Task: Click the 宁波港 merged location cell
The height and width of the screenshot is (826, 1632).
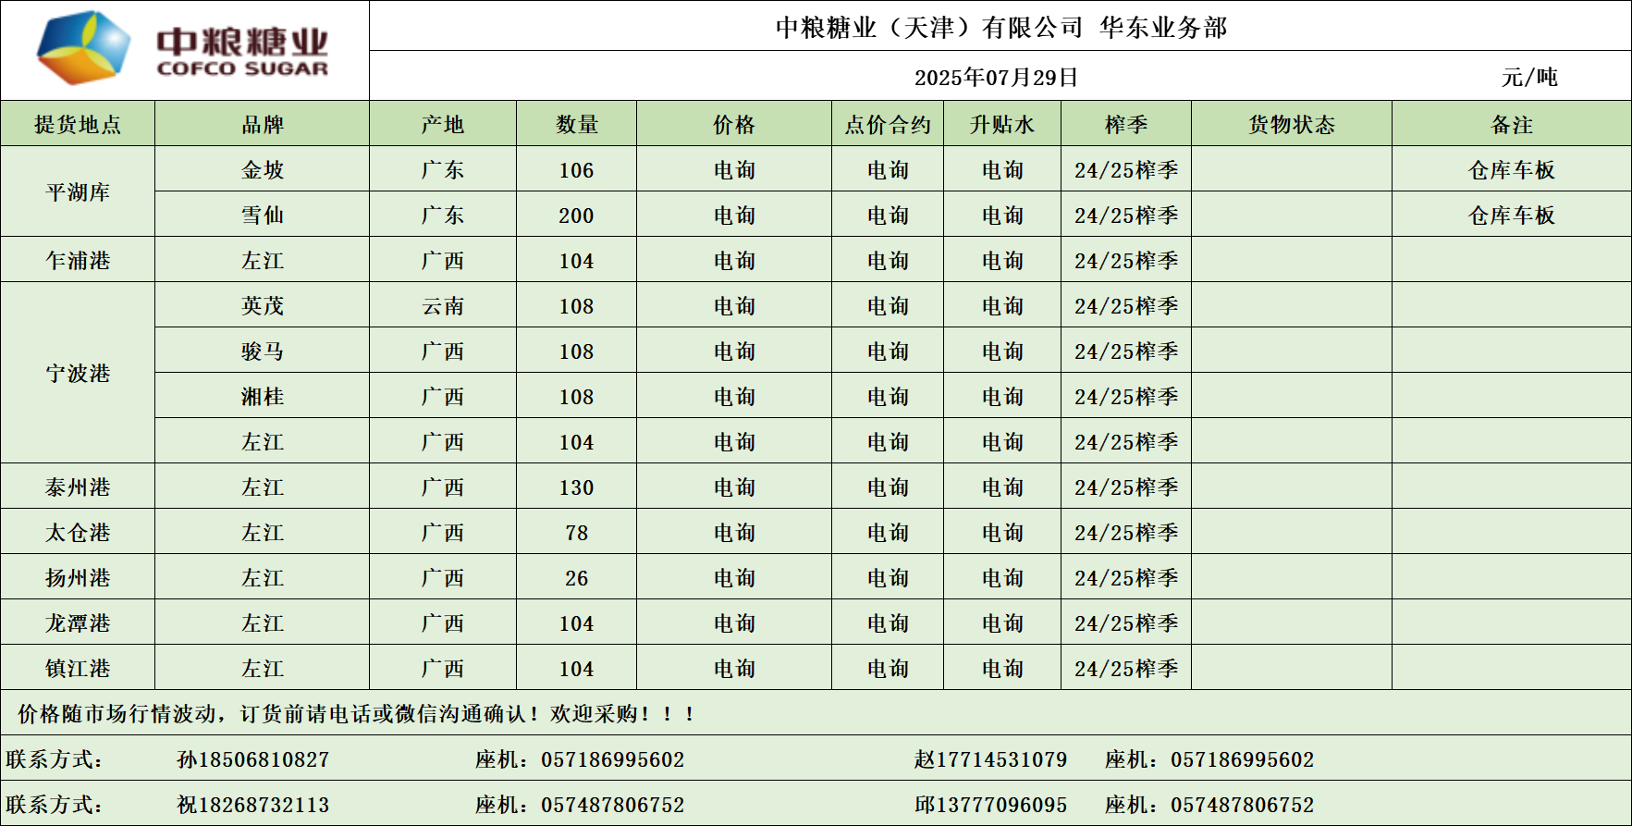Action: tap(78, 373)
